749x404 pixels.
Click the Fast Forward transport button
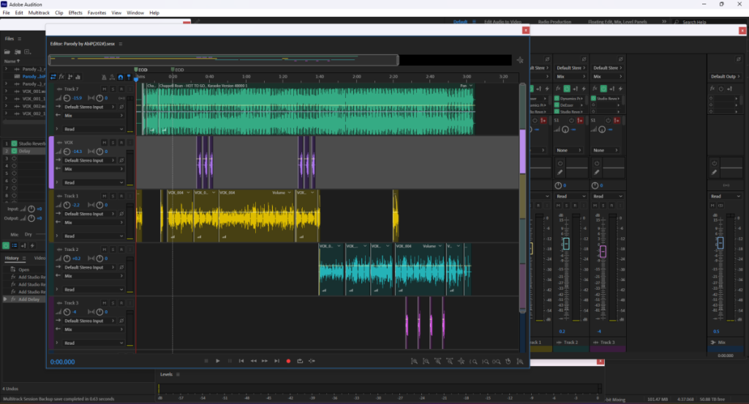click(265, 361)
